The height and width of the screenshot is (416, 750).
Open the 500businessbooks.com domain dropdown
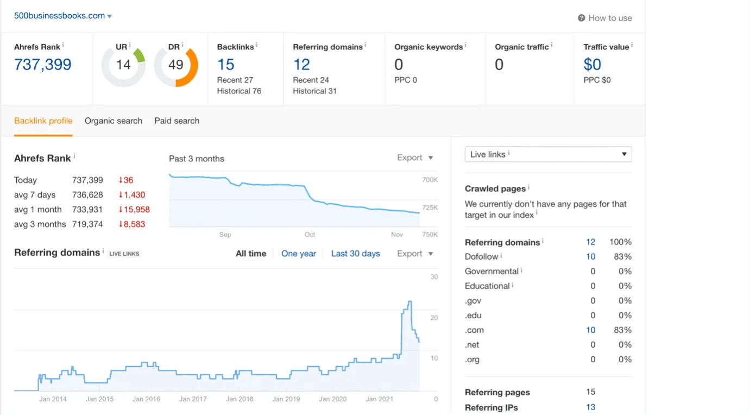pyautogui.click(x=63, y=16)
